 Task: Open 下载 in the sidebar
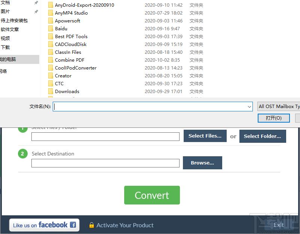[5, 47]
